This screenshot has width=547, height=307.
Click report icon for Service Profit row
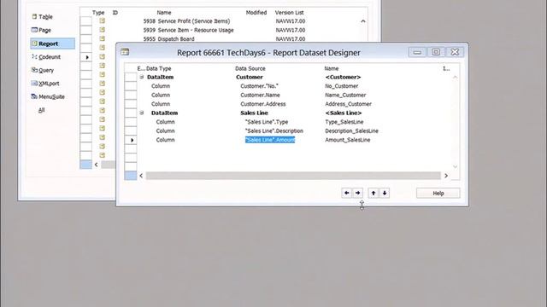tap(103, 20)
